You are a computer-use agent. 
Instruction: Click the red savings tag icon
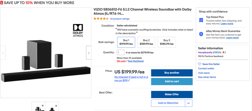[x=2, y=3]
